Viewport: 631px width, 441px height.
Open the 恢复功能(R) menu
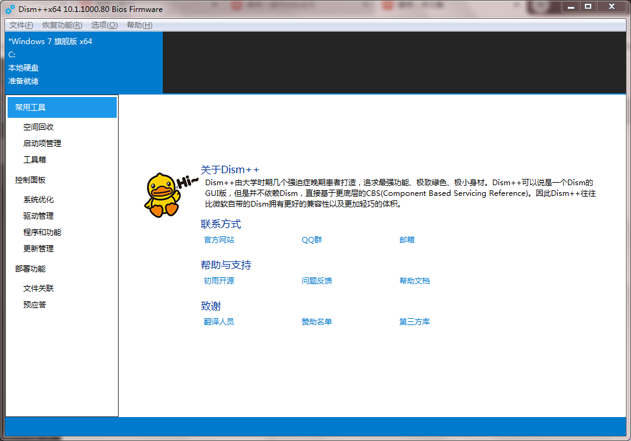pos(62,25)
